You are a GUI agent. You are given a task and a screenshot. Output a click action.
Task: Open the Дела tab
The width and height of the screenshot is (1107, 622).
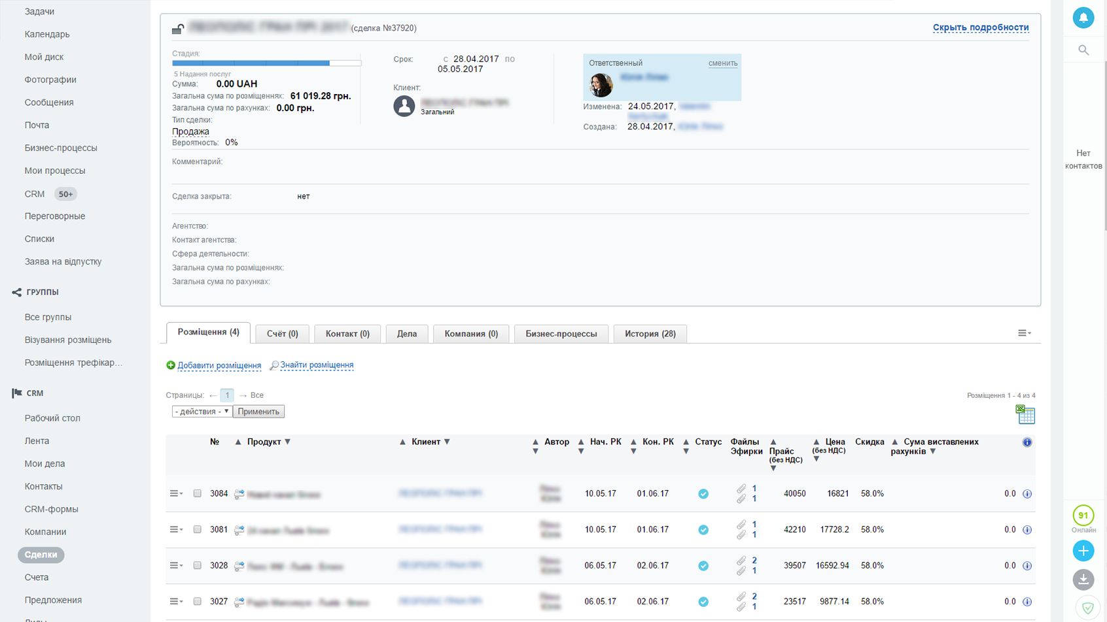[x=407, y=334]
